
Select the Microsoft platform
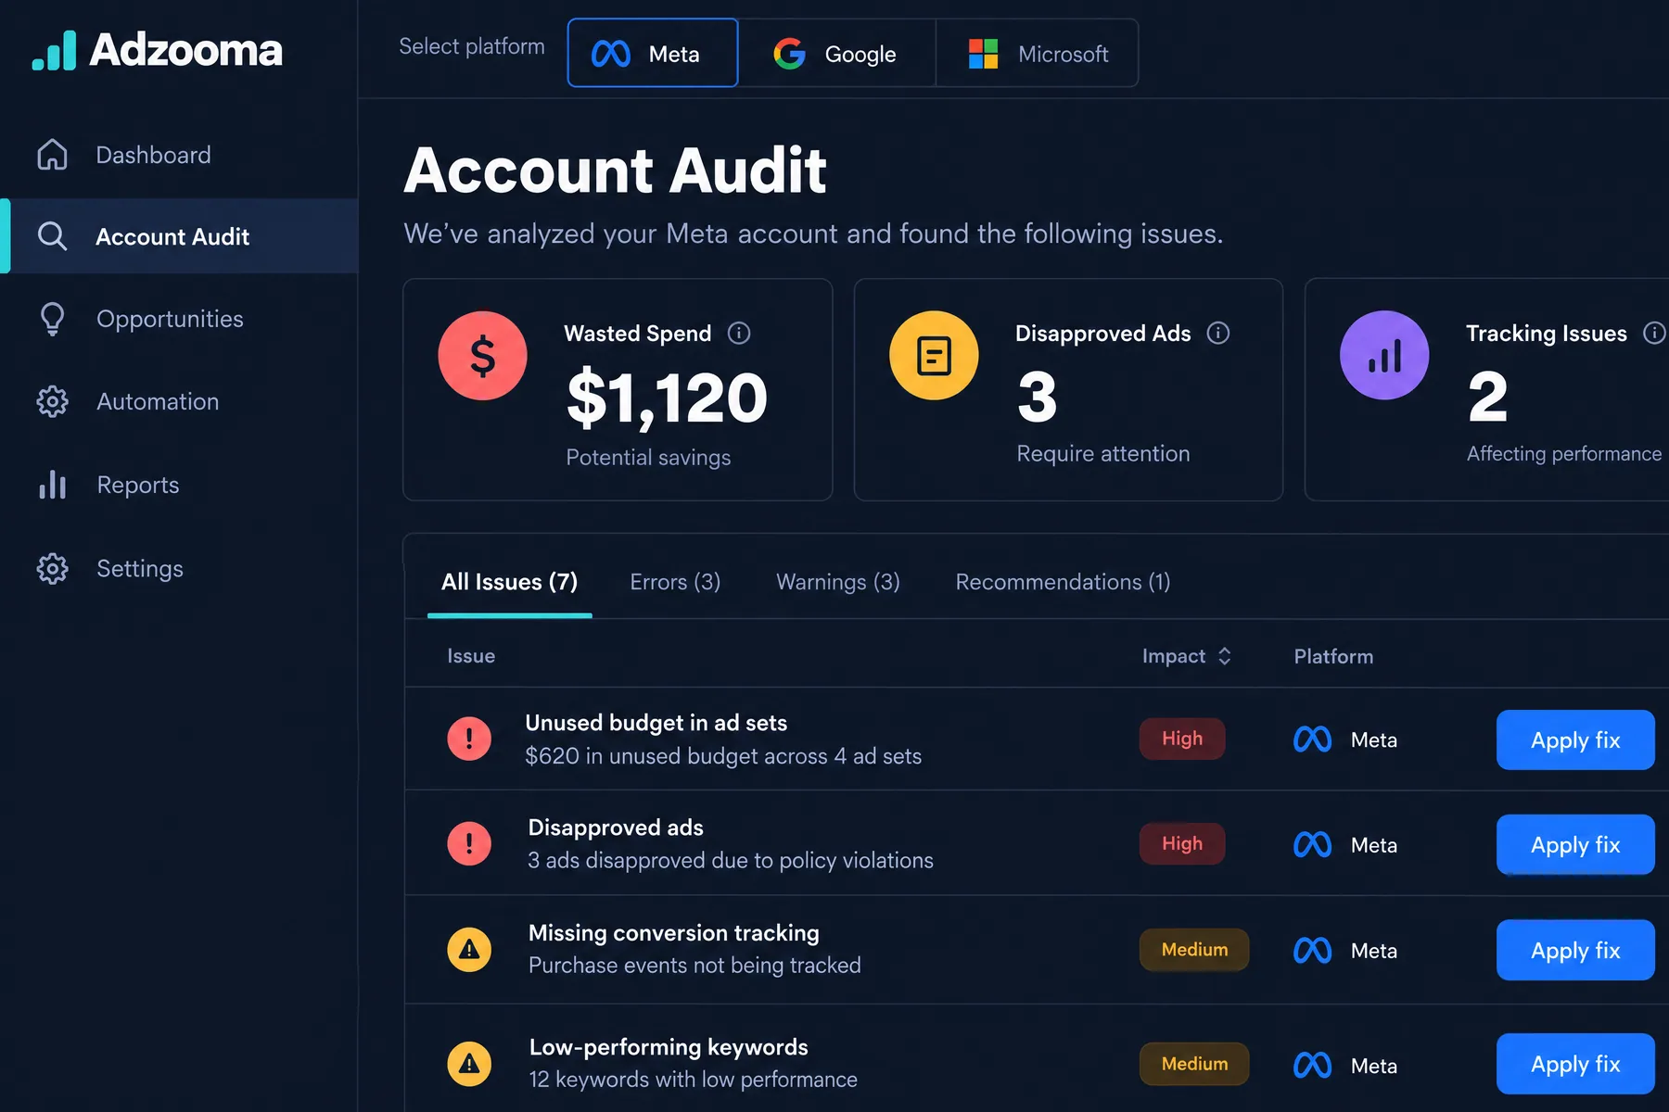pyautogui.click(x=1038, y=53)
